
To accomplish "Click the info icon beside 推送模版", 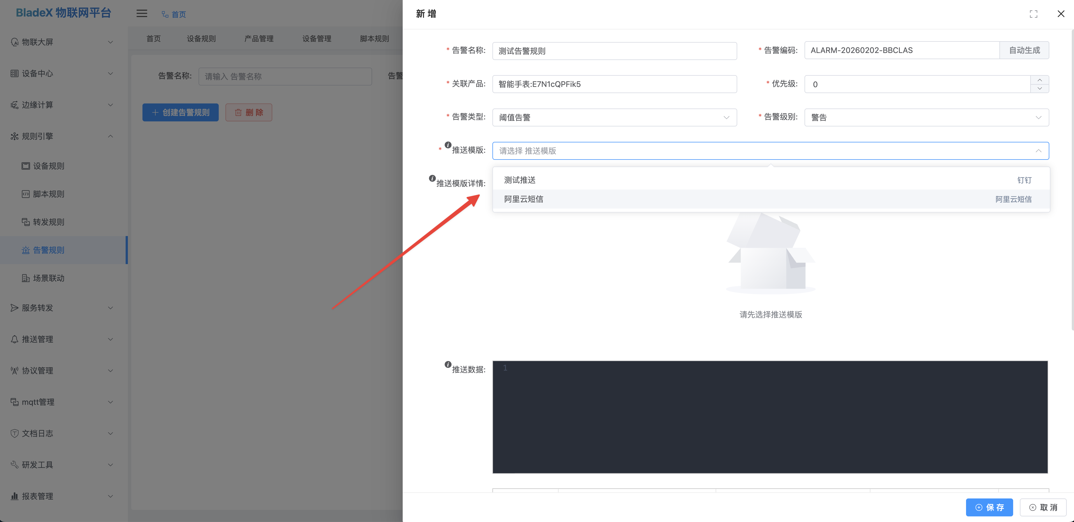I will click(448, 145).
